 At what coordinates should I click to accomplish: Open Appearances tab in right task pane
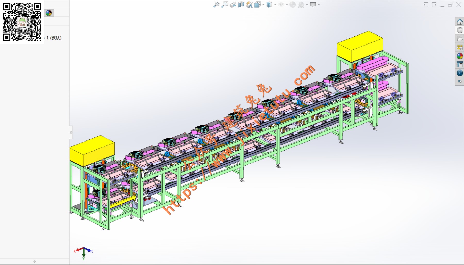point(460,56)
